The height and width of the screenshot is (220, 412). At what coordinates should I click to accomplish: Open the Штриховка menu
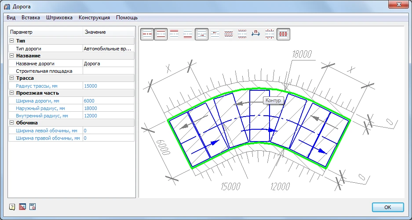[59, 18]
